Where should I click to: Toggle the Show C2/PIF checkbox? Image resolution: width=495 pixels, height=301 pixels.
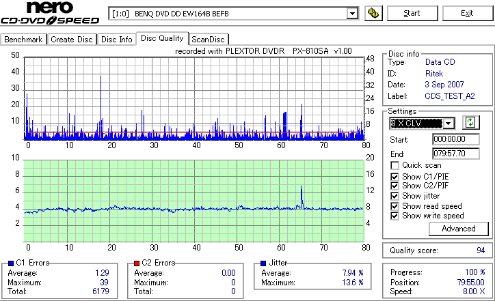394,186
